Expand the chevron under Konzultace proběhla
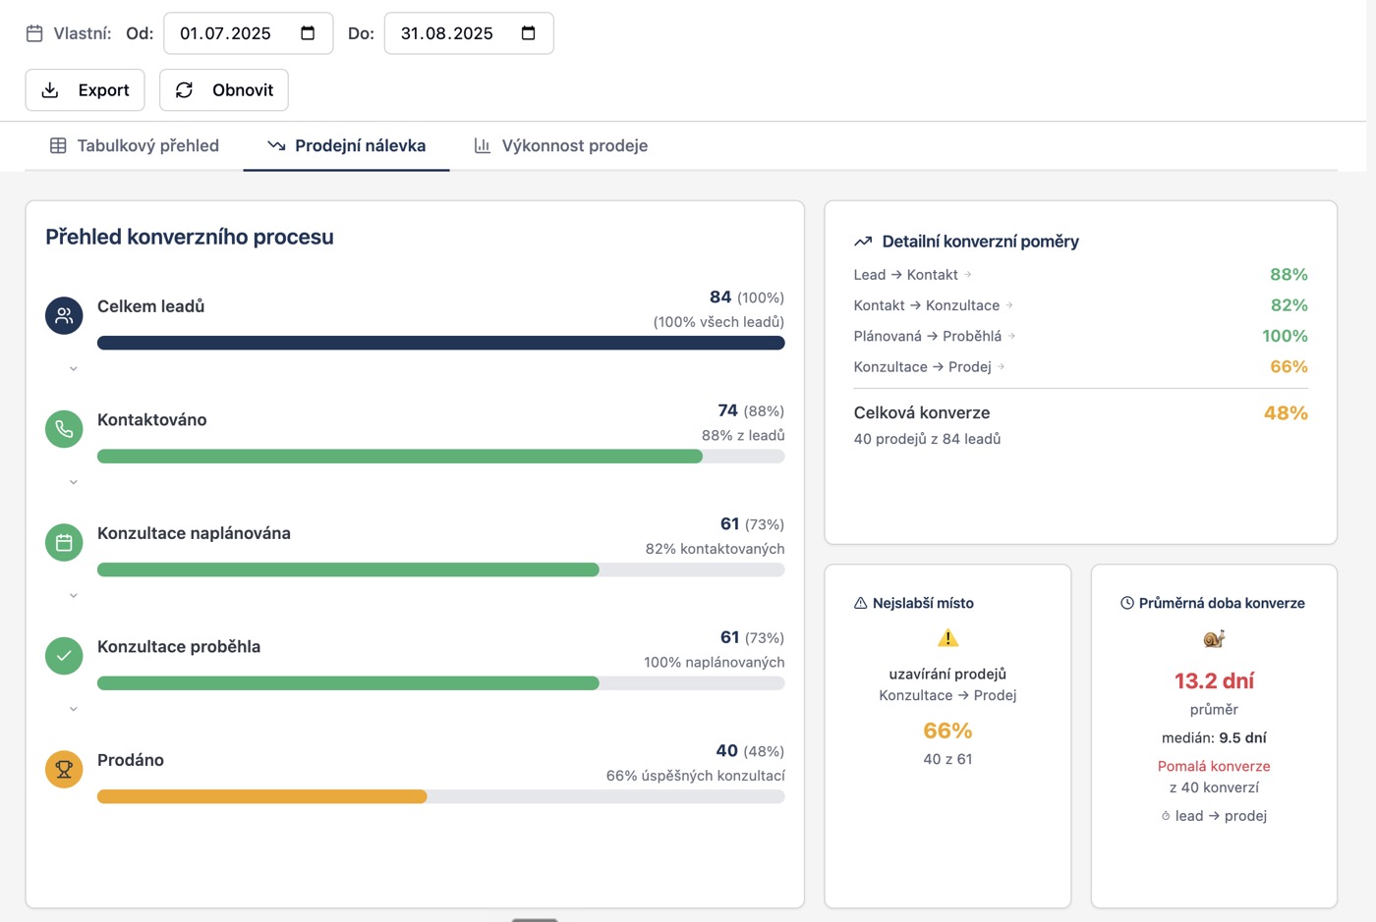This screenshot has height=922, width=1376. tap(74, 709)
